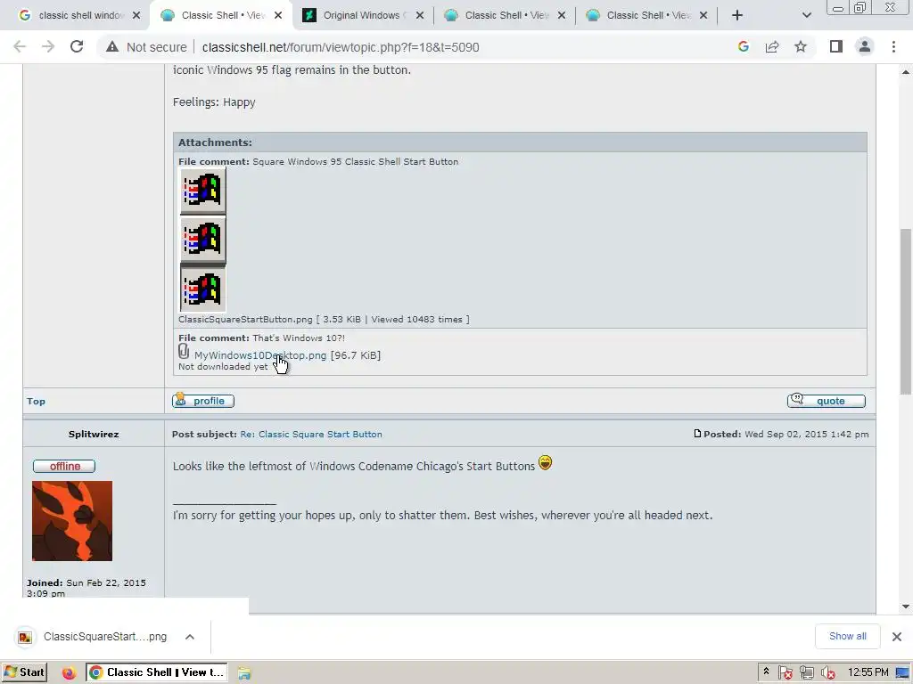The image size is (913, 684).
Task: Open a new browser tab
Action: [x=737, y=15]
